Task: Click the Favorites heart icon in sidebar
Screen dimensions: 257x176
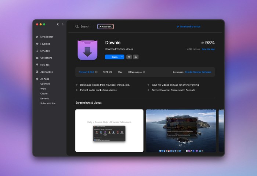Action: coord(37,44)
